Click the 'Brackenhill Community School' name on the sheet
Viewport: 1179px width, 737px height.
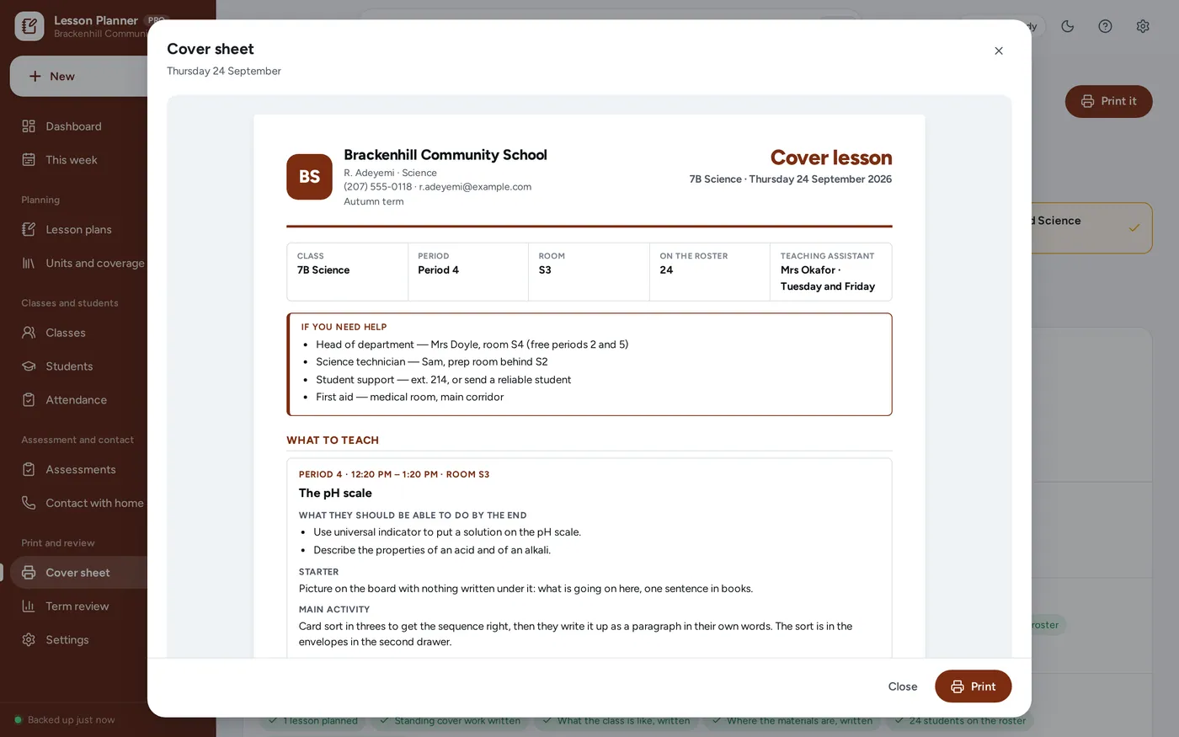click(x=445, y=155)
